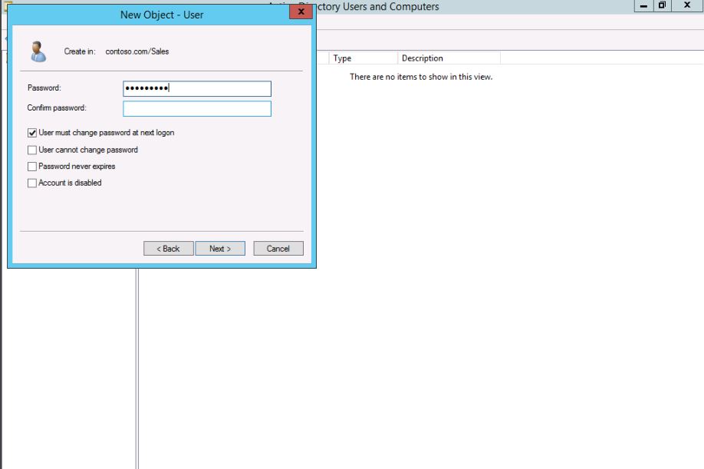The width and height of the screenshot is (704, 469).
Task: Click the contoso.com/Sales create-in path
Action: (x=137, y=51)
